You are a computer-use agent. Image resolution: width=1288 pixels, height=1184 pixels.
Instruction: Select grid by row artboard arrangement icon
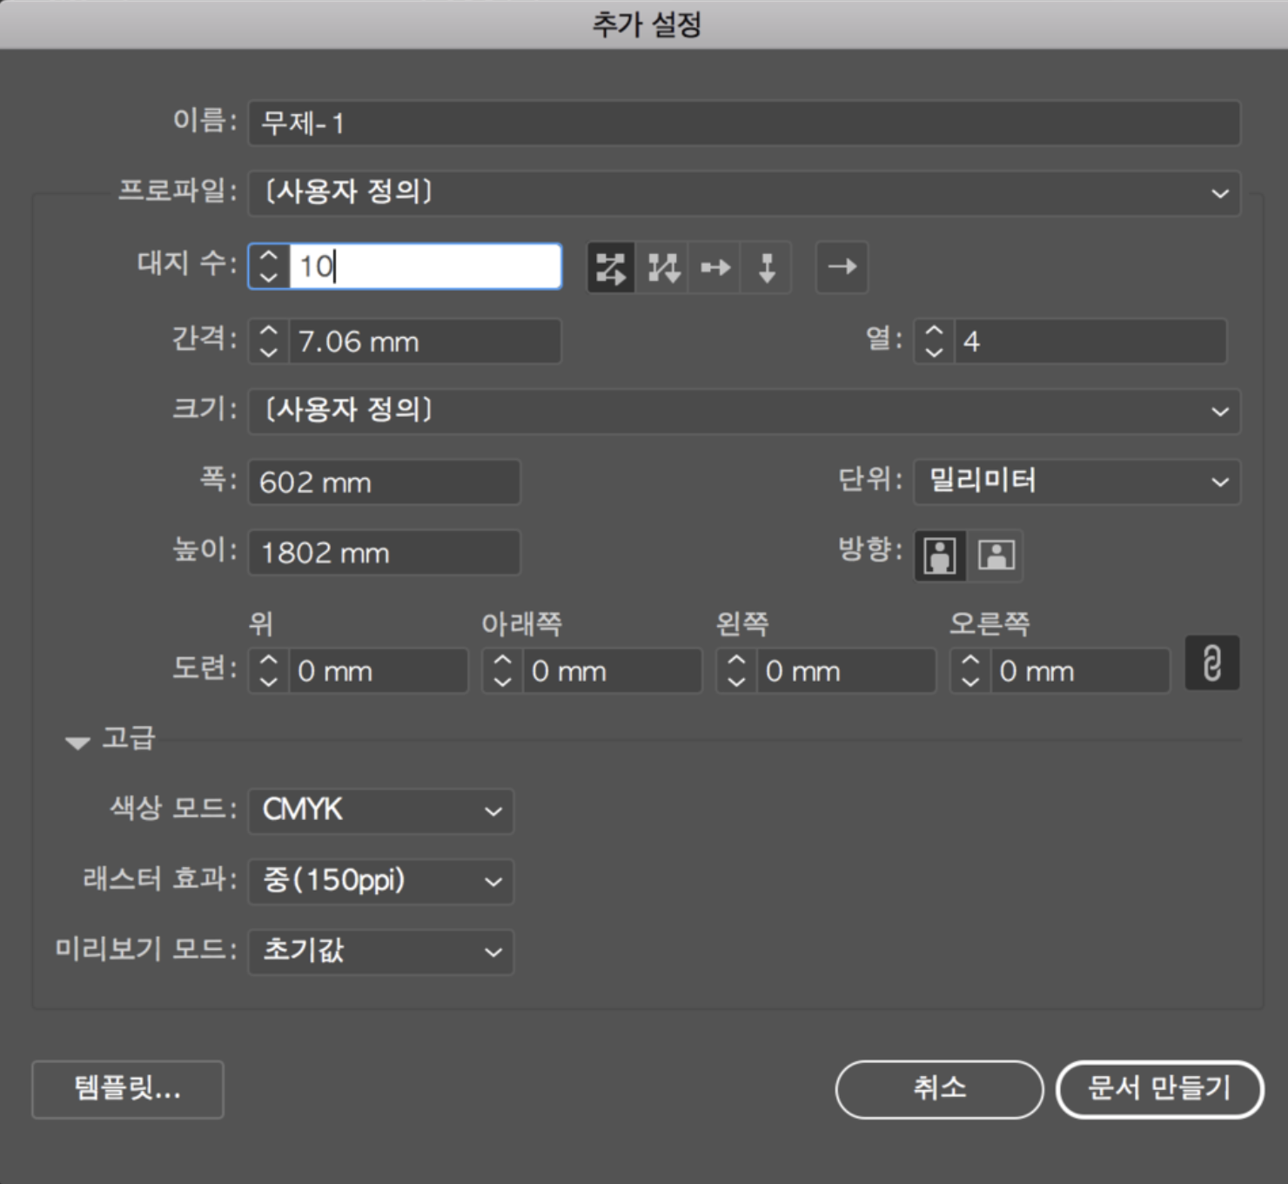611,267
